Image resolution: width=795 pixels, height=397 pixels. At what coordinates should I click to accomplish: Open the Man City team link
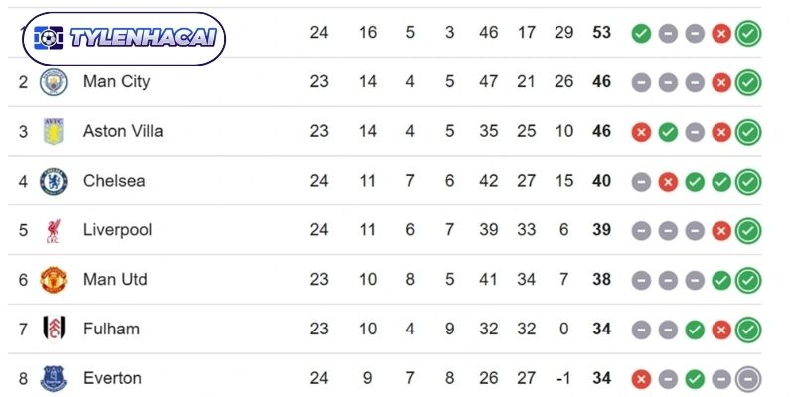coord(116,81)
